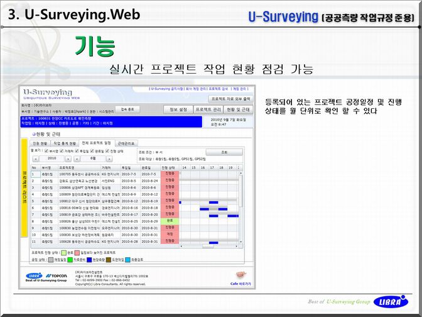
Task: Toggle the 부서명 column checkbox
Action: point(46,151)
